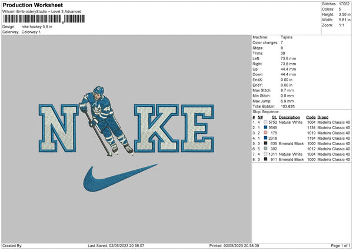This screenshot has width=353, height=250.
Task: Click the Max Stitch value 8.7 mm
Action: [287, 90]
